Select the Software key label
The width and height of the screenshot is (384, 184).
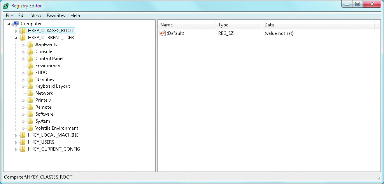coord(44,114)
